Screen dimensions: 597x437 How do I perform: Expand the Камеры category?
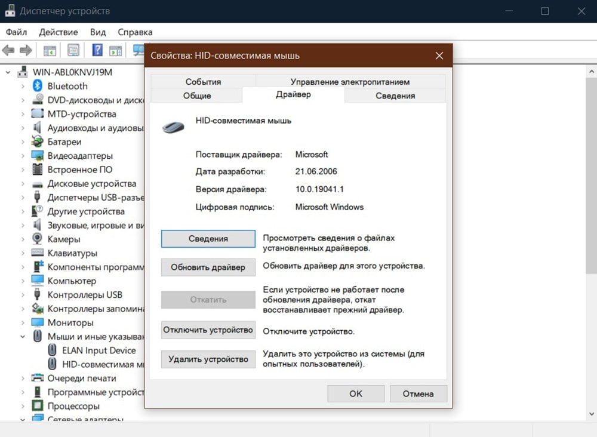[x=23, y=239]
